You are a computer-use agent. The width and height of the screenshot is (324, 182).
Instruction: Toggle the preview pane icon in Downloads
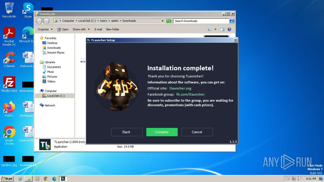222,29
